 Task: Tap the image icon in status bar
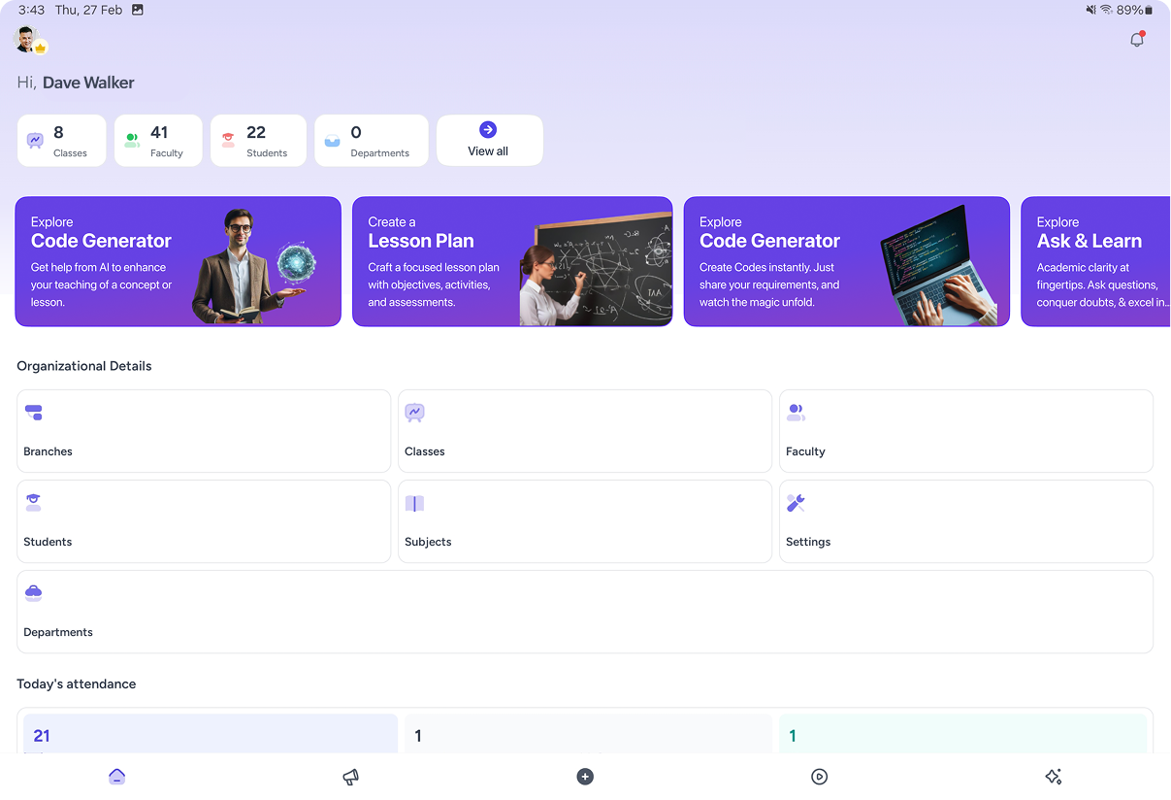click(x=137, y=10)
